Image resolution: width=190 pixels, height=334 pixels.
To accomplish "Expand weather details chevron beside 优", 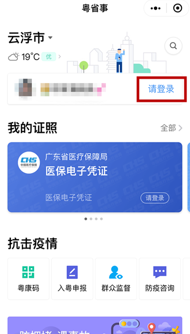I will point(60,57).
